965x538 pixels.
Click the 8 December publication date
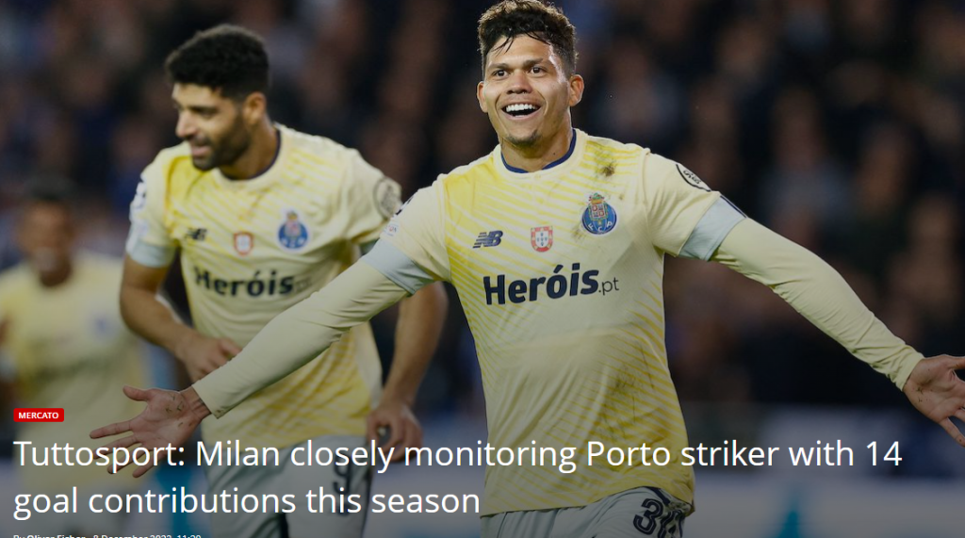click(x=132, y=536)
